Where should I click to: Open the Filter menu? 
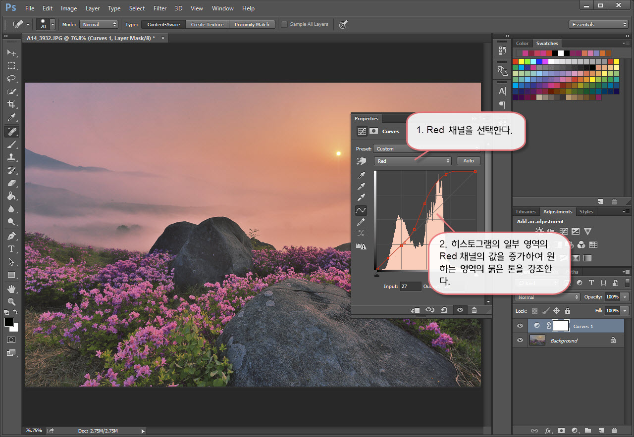[160, 8]
